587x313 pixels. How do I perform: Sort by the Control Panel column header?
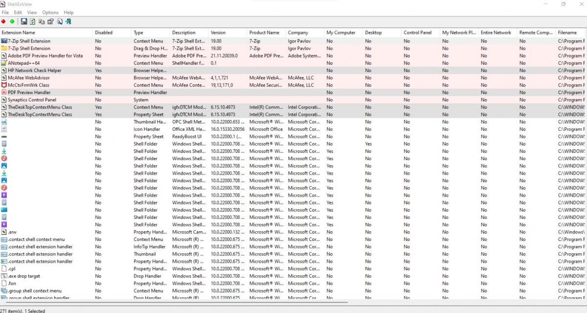[421, 33]
